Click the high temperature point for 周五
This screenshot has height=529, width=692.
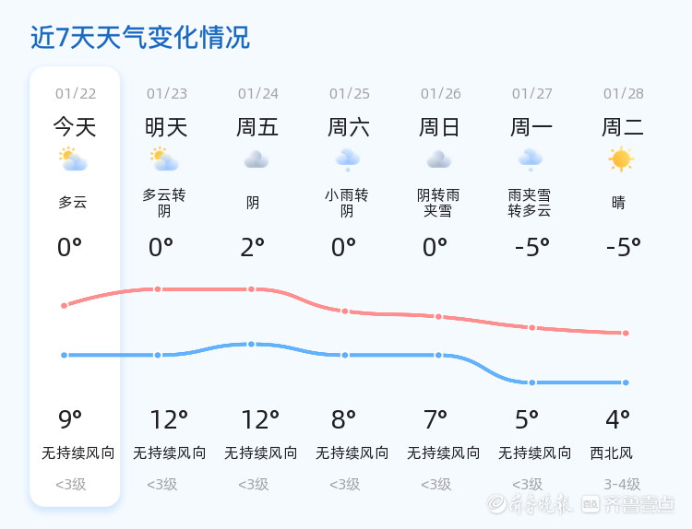click(x=251, y=289)
